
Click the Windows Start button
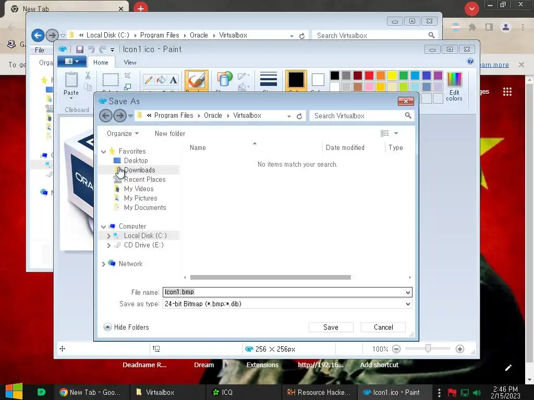pyautogui.click(x=14, y=392)
